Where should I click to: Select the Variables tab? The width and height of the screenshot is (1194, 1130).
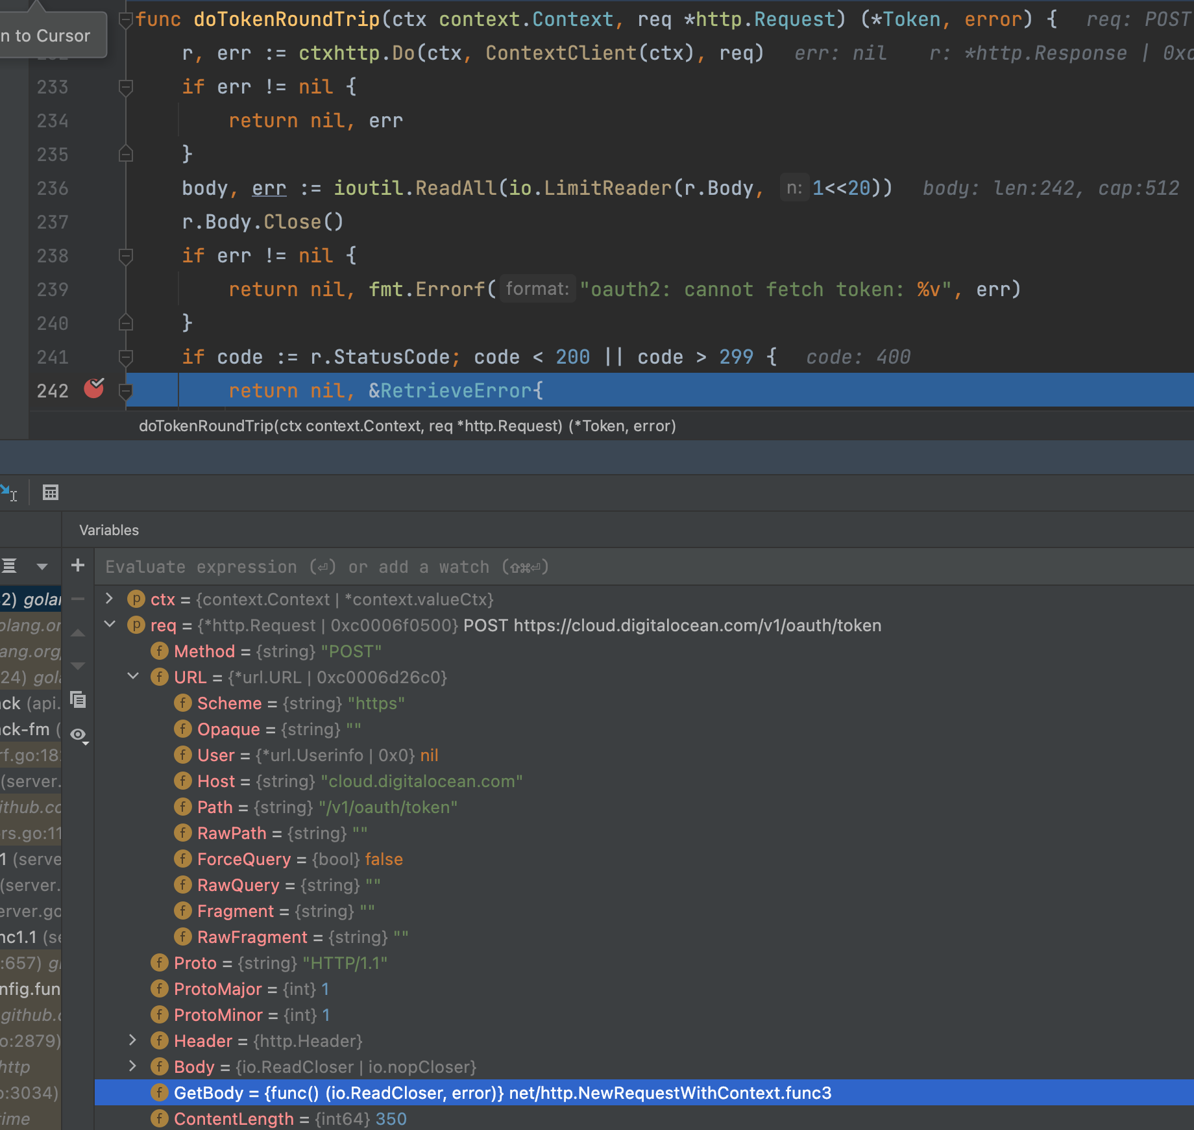coord(109,530)
